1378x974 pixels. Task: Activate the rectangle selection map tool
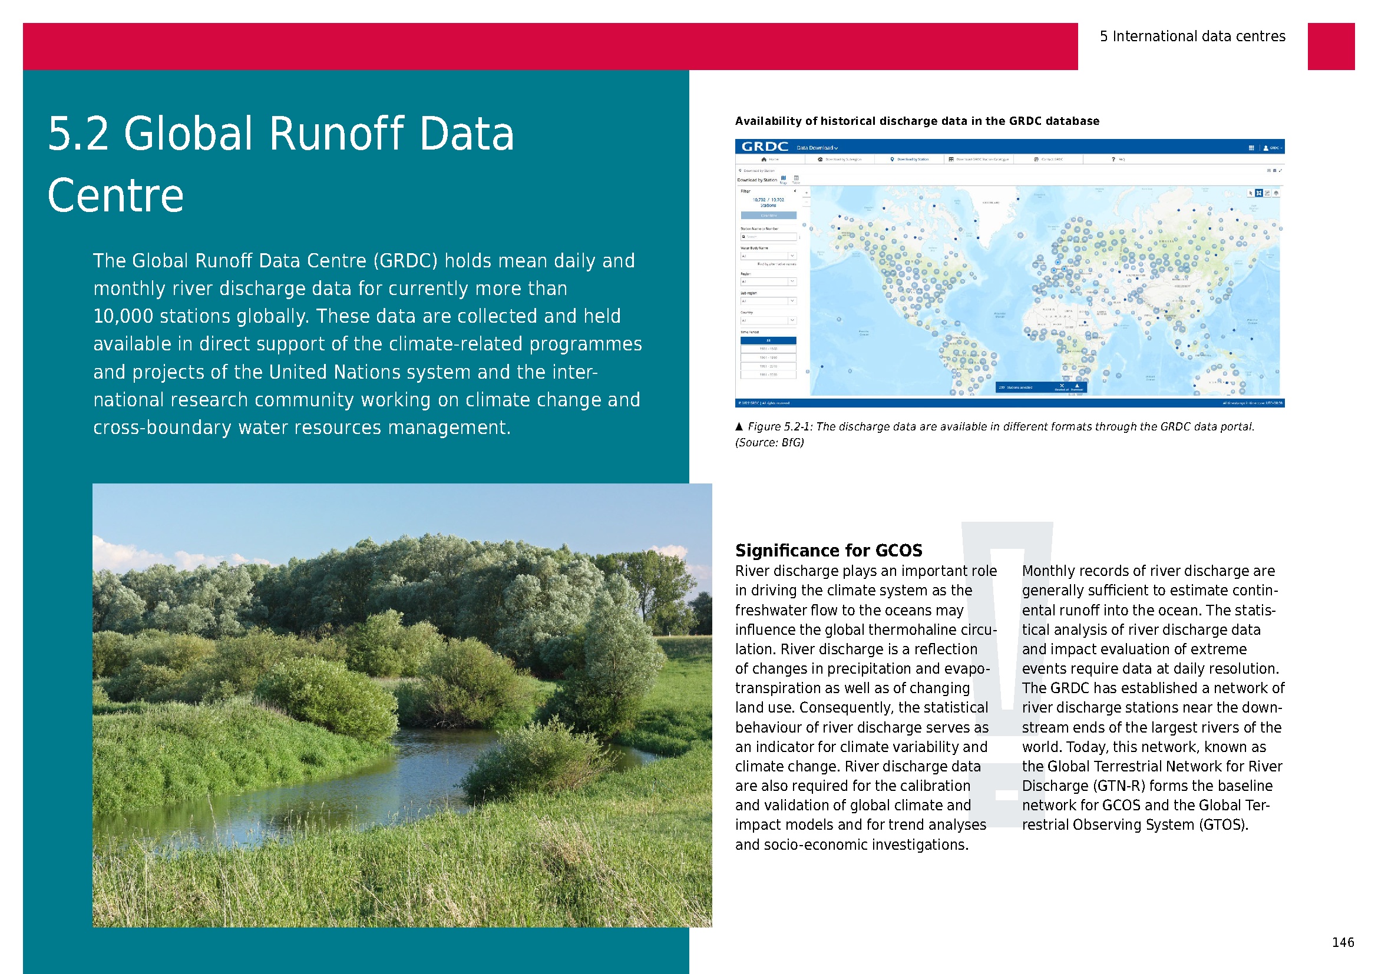[1258, 193]
